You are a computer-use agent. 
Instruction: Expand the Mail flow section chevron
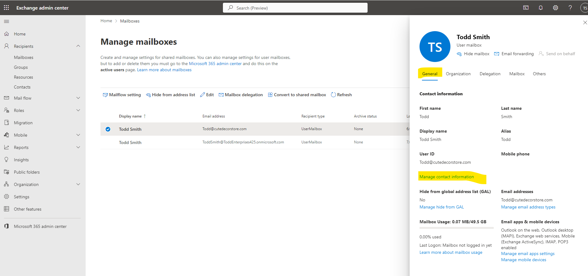coord(78,98)
